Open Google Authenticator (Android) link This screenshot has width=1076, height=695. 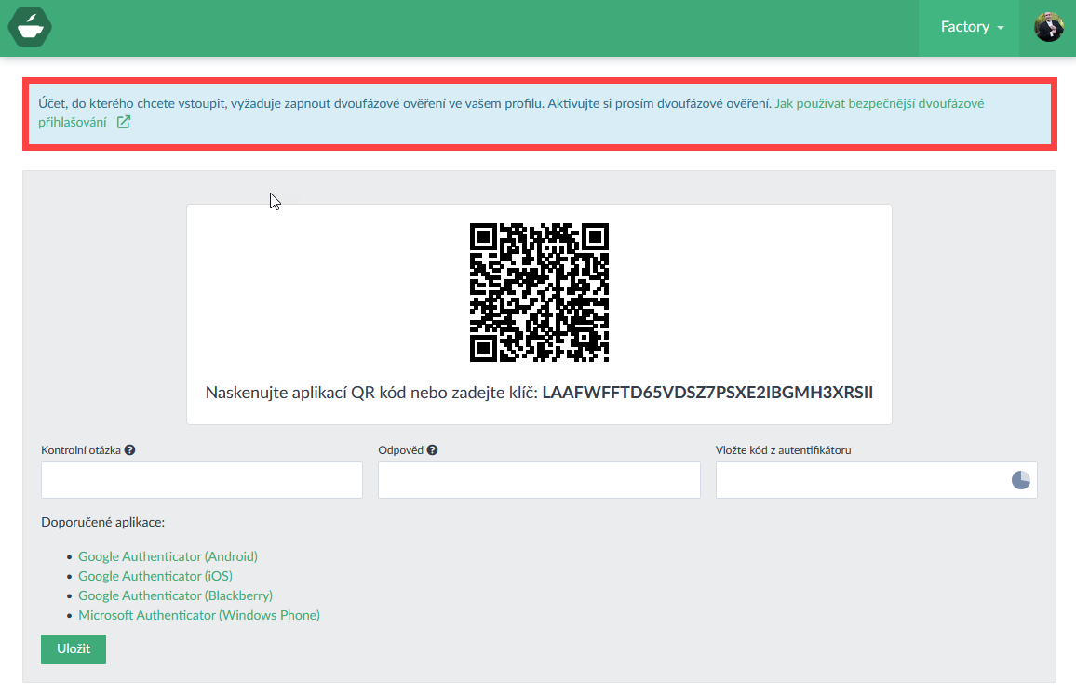(168, 556)
